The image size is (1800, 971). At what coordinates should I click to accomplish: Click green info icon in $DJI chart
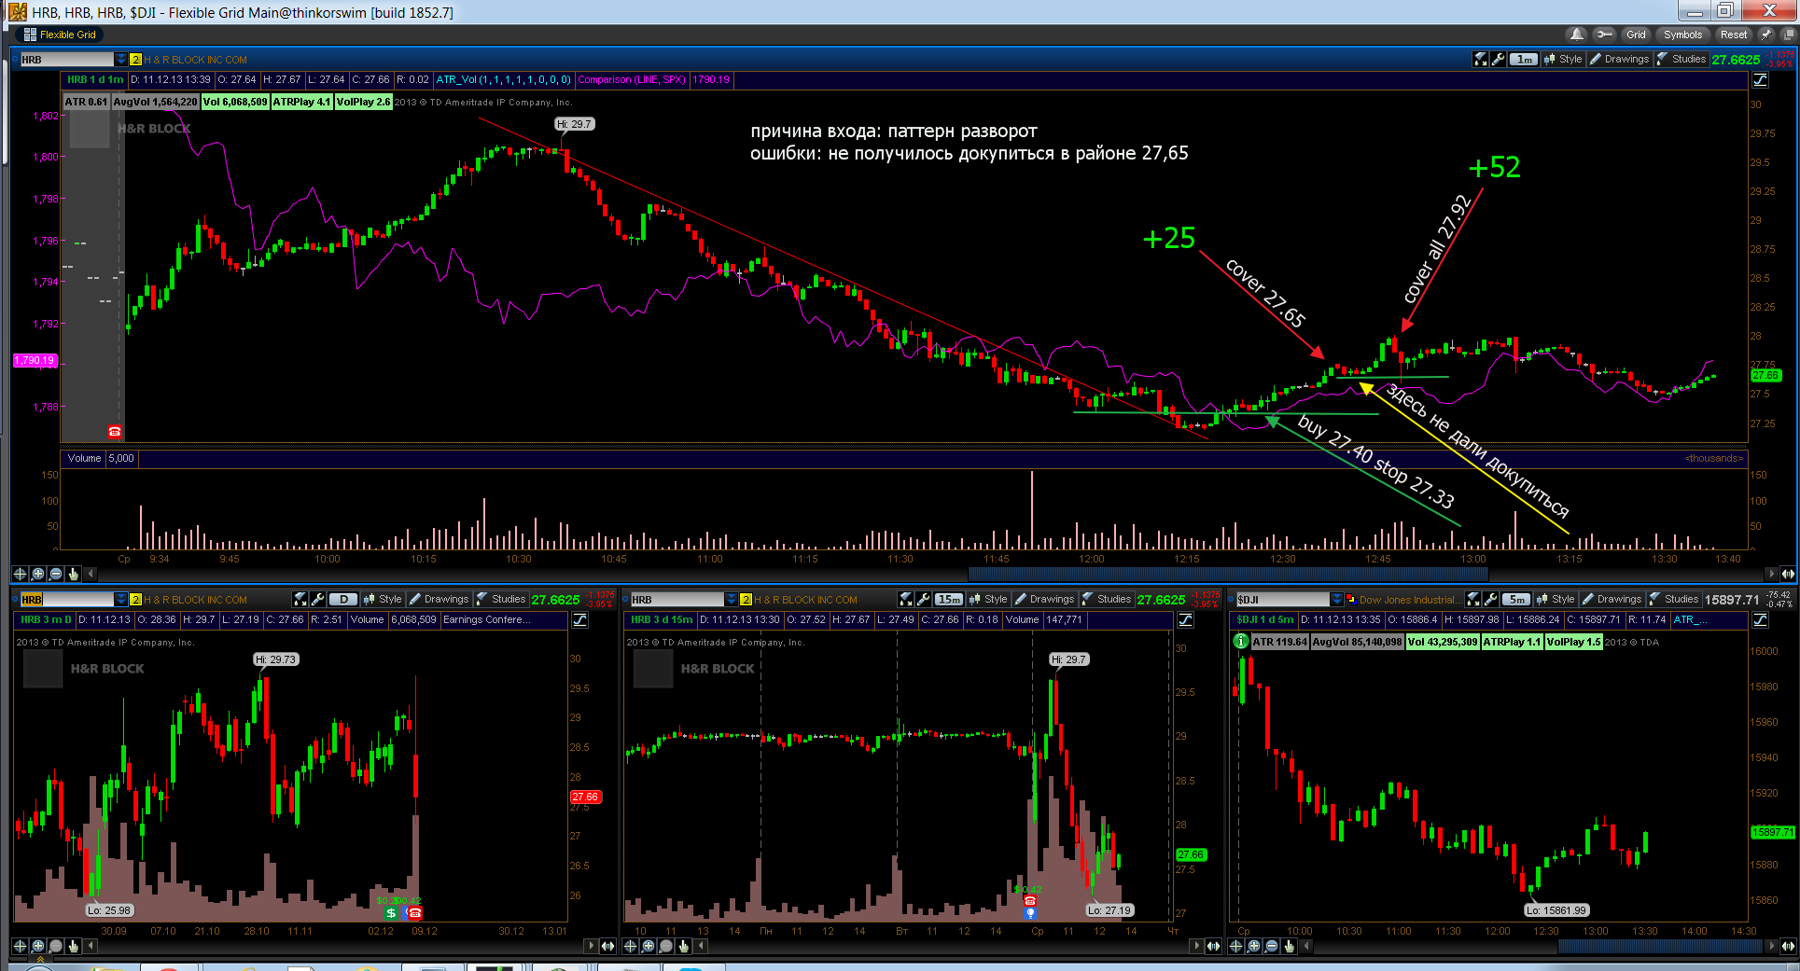[x=1241, y=641]
